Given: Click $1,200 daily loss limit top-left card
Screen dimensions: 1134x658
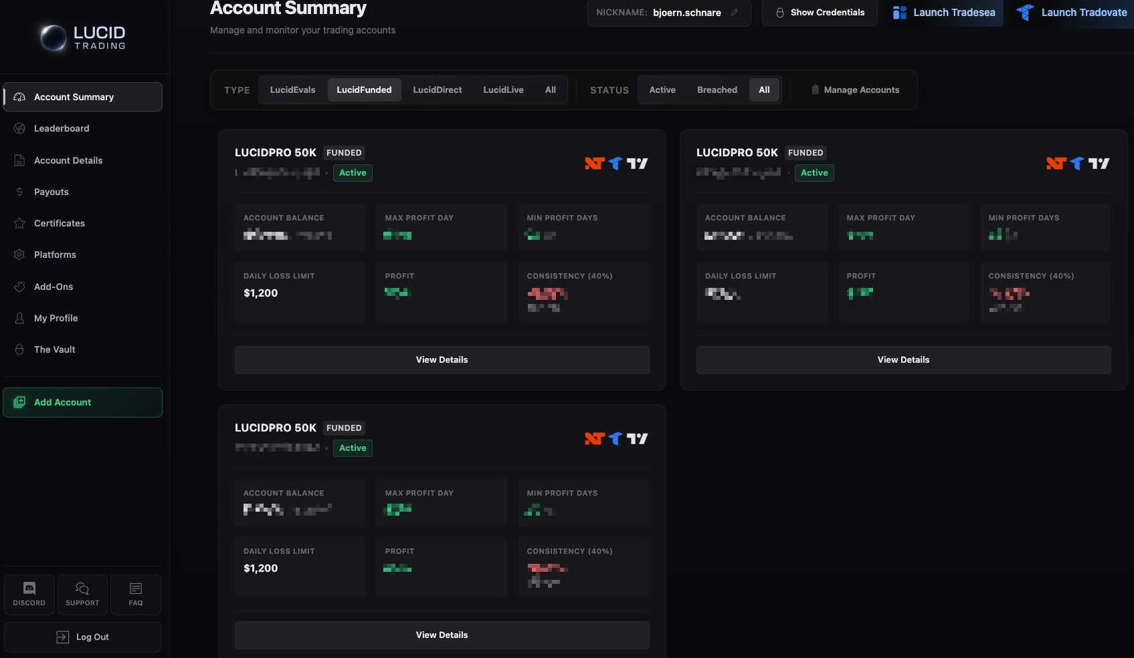Looking at the screenshot, I should coord(261,293).
